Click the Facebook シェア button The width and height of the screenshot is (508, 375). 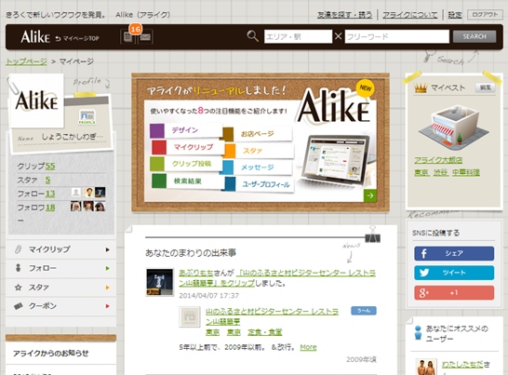[x=454, y=253]
